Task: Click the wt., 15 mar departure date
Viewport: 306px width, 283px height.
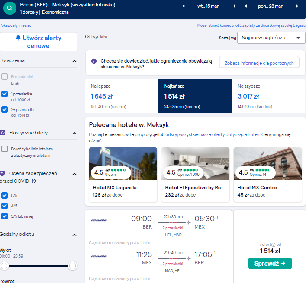Action: (x=208, y=6)
